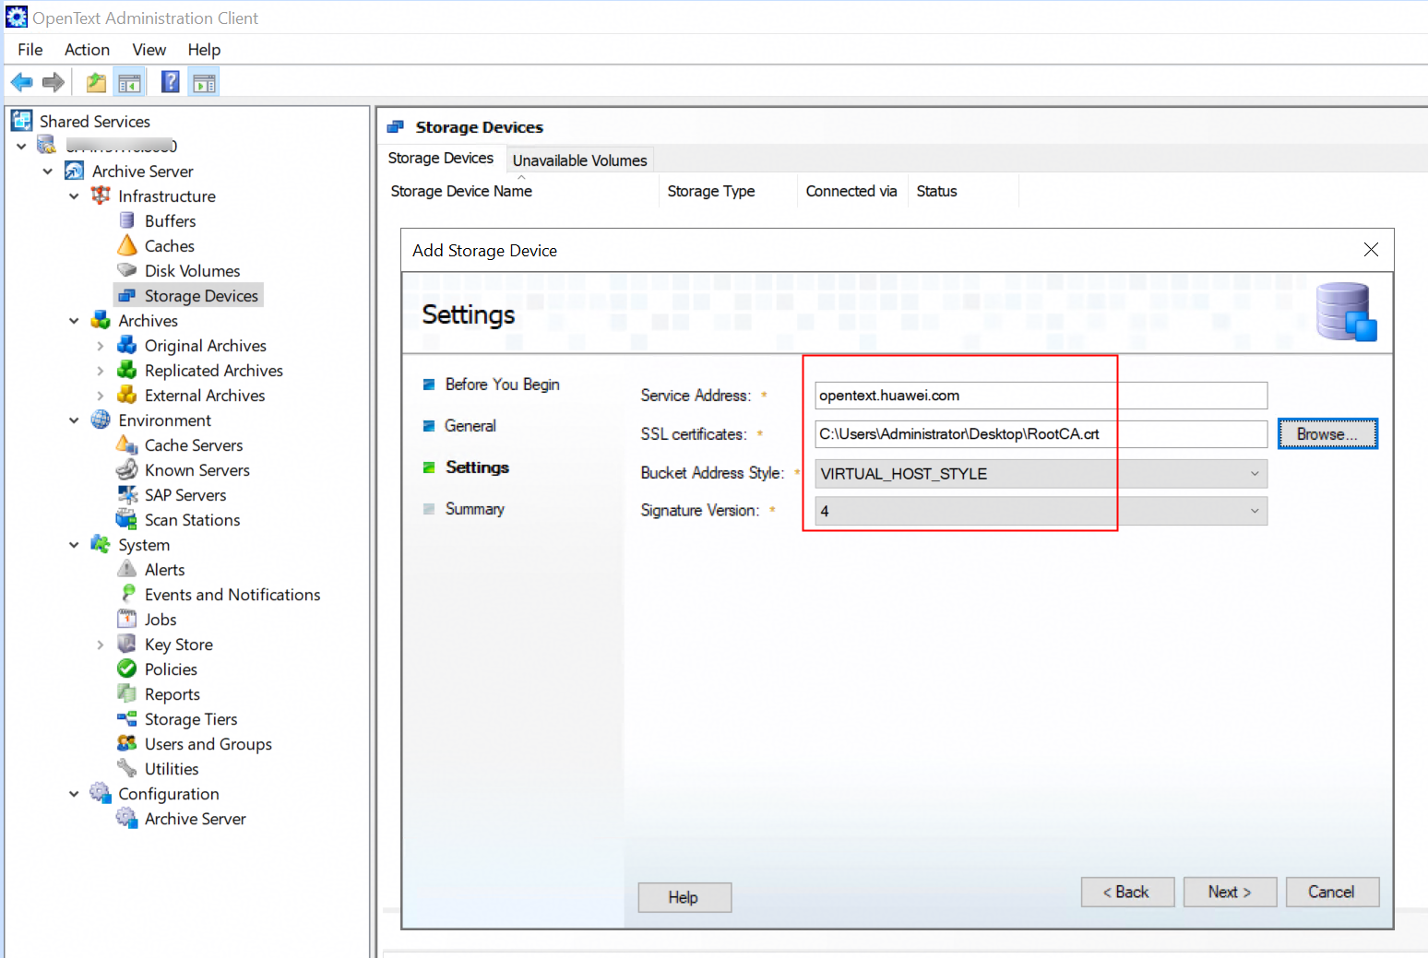The width and height of the screenshot is (1428, 958).
Task: Go Back in the wizard
Action: [1127, 892]
